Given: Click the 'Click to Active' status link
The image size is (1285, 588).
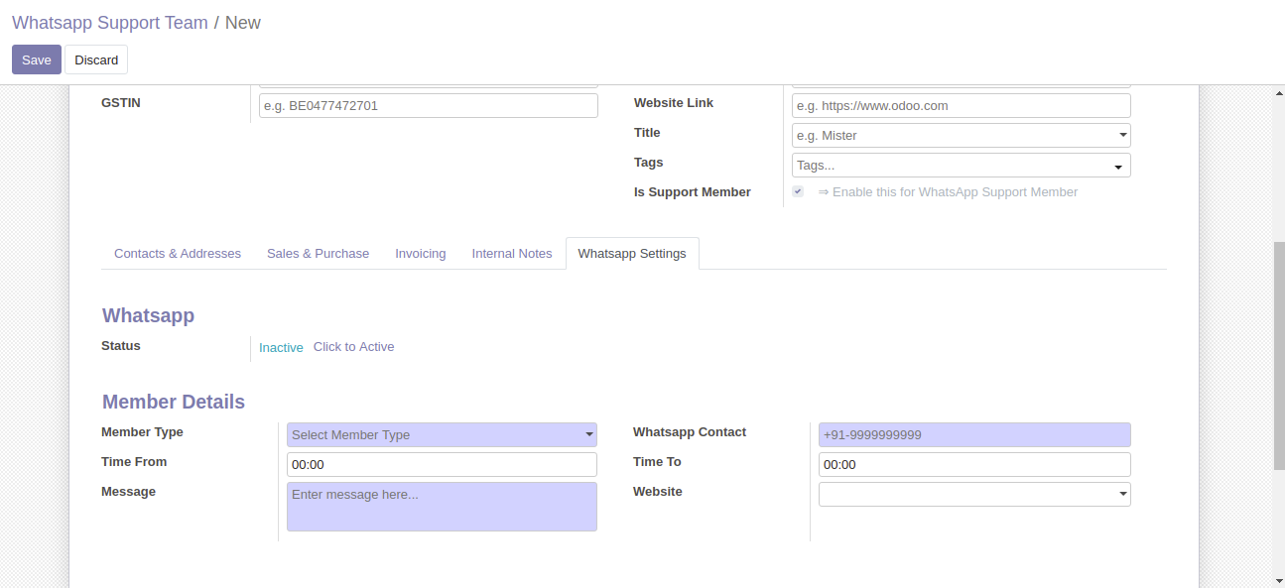Looking at the screenshot, I should click(x=353, y=347).
